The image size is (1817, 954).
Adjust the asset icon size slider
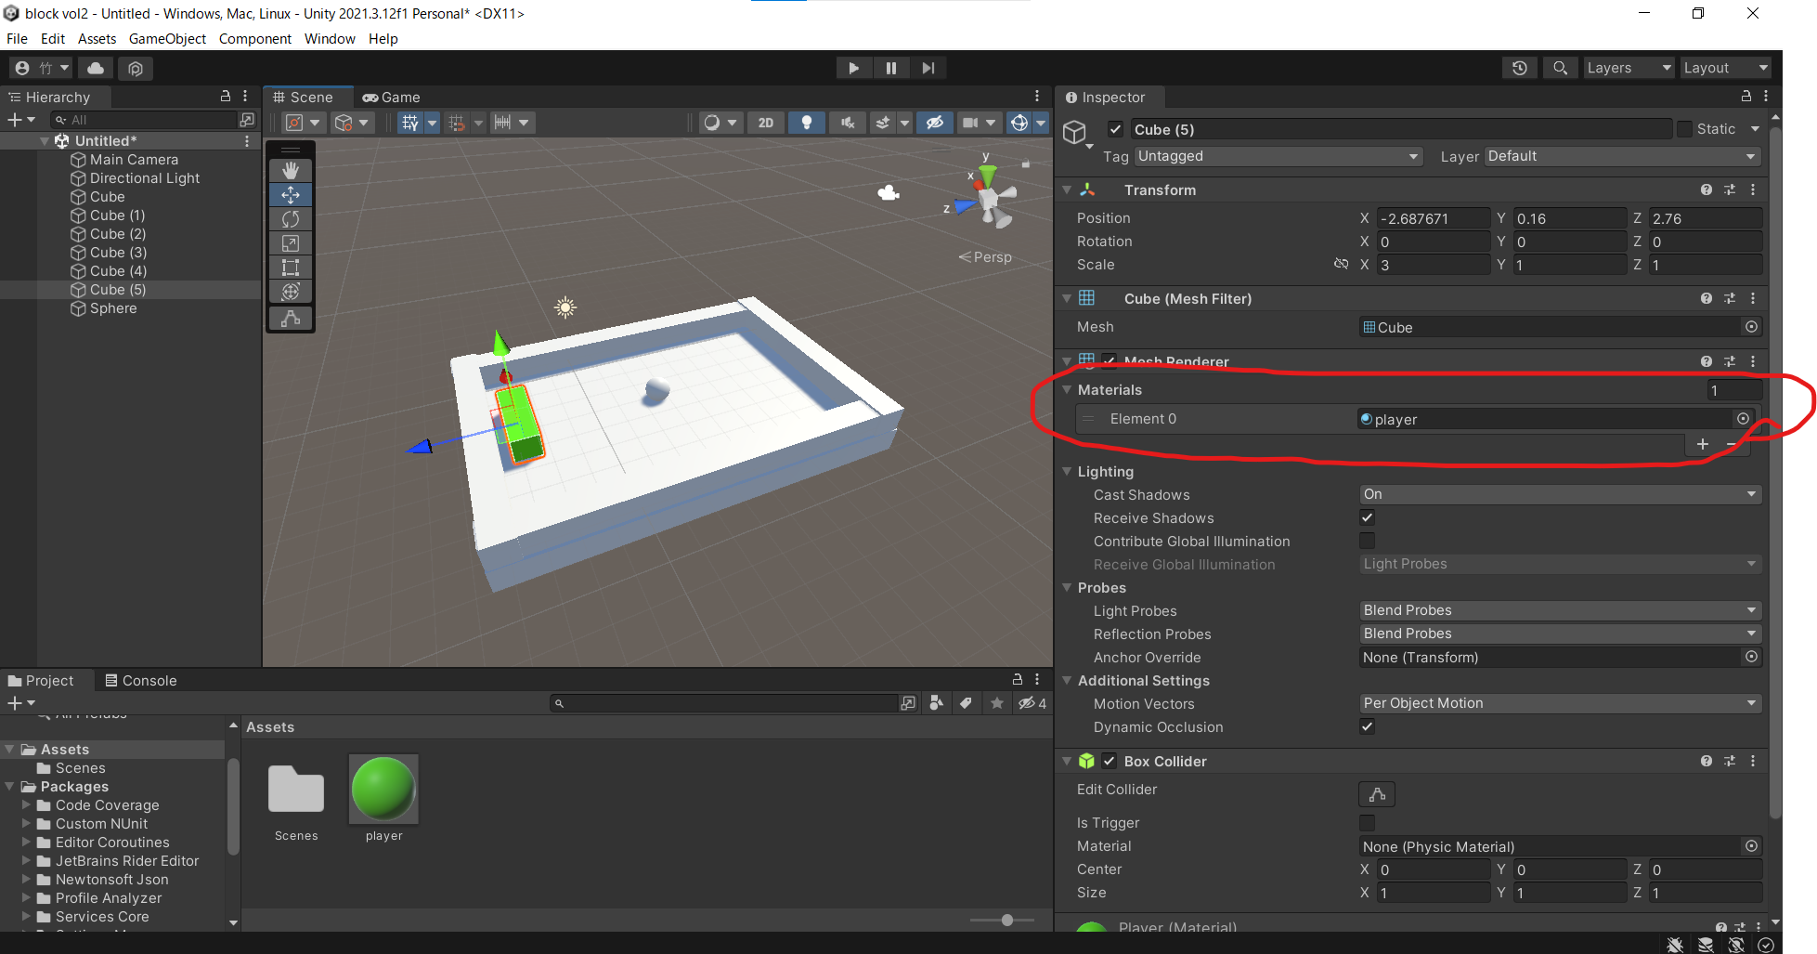(x=1007, y=920)
